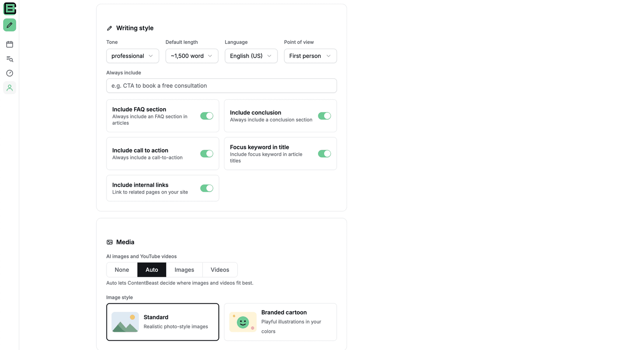This screenshot has width=622, height=350.
Task: Expand the Default length dropdown
Action: (x=192, y=56)
